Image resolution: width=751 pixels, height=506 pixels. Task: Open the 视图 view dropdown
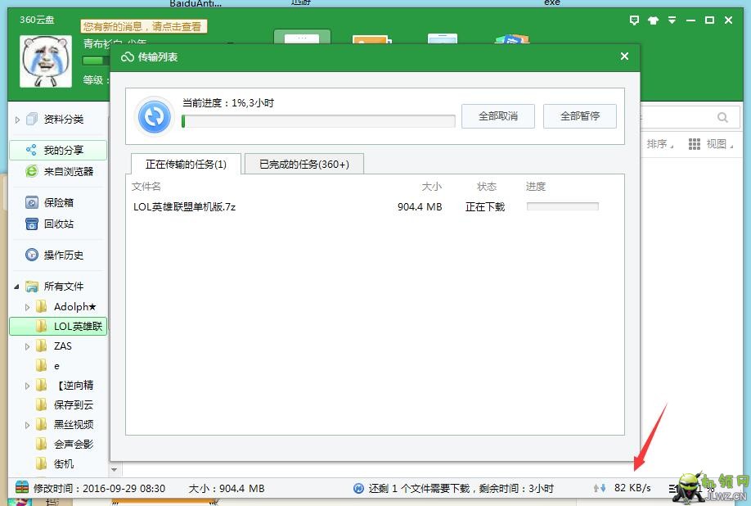click(711, 144)
